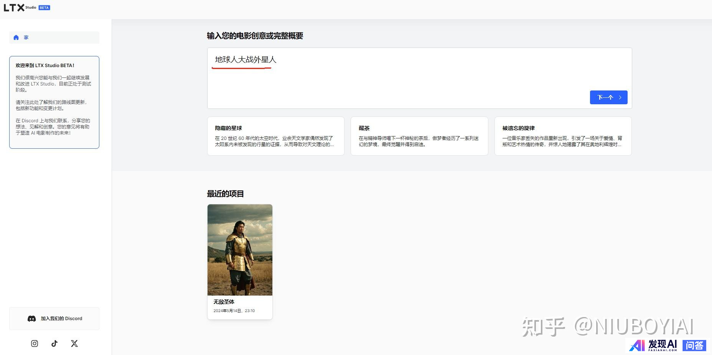Click the BETA badge next to the logo

pyautogui.click(x=44, y=7)
